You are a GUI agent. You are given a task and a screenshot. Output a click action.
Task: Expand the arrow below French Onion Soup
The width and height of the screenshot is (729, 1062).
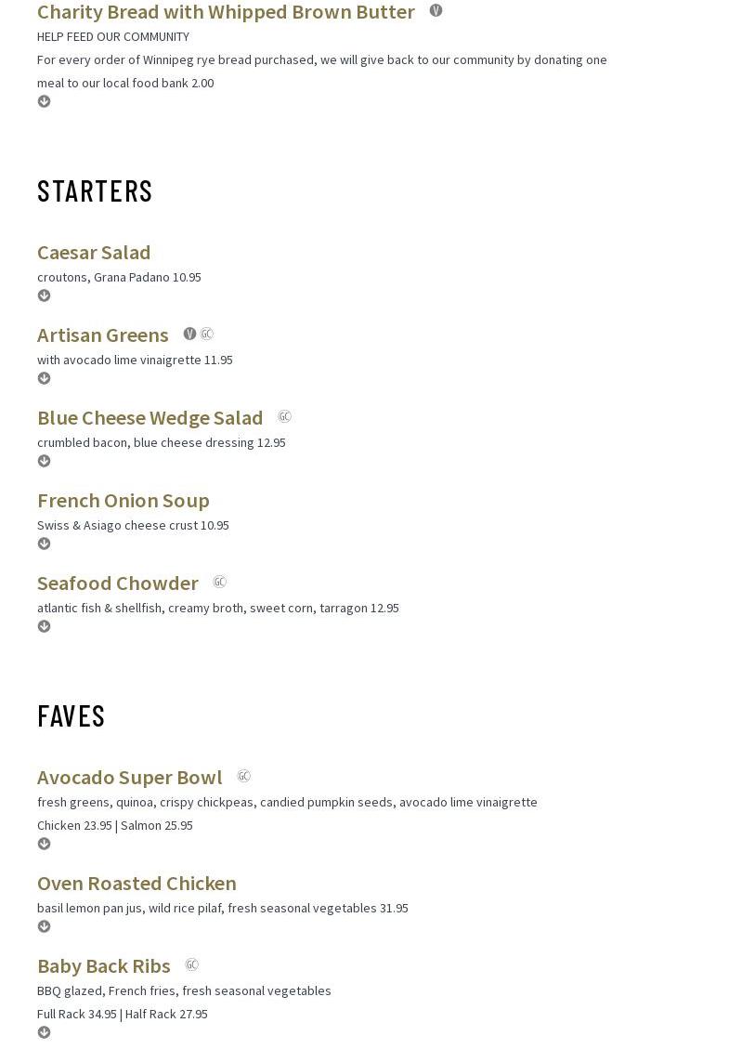(44, 544)
